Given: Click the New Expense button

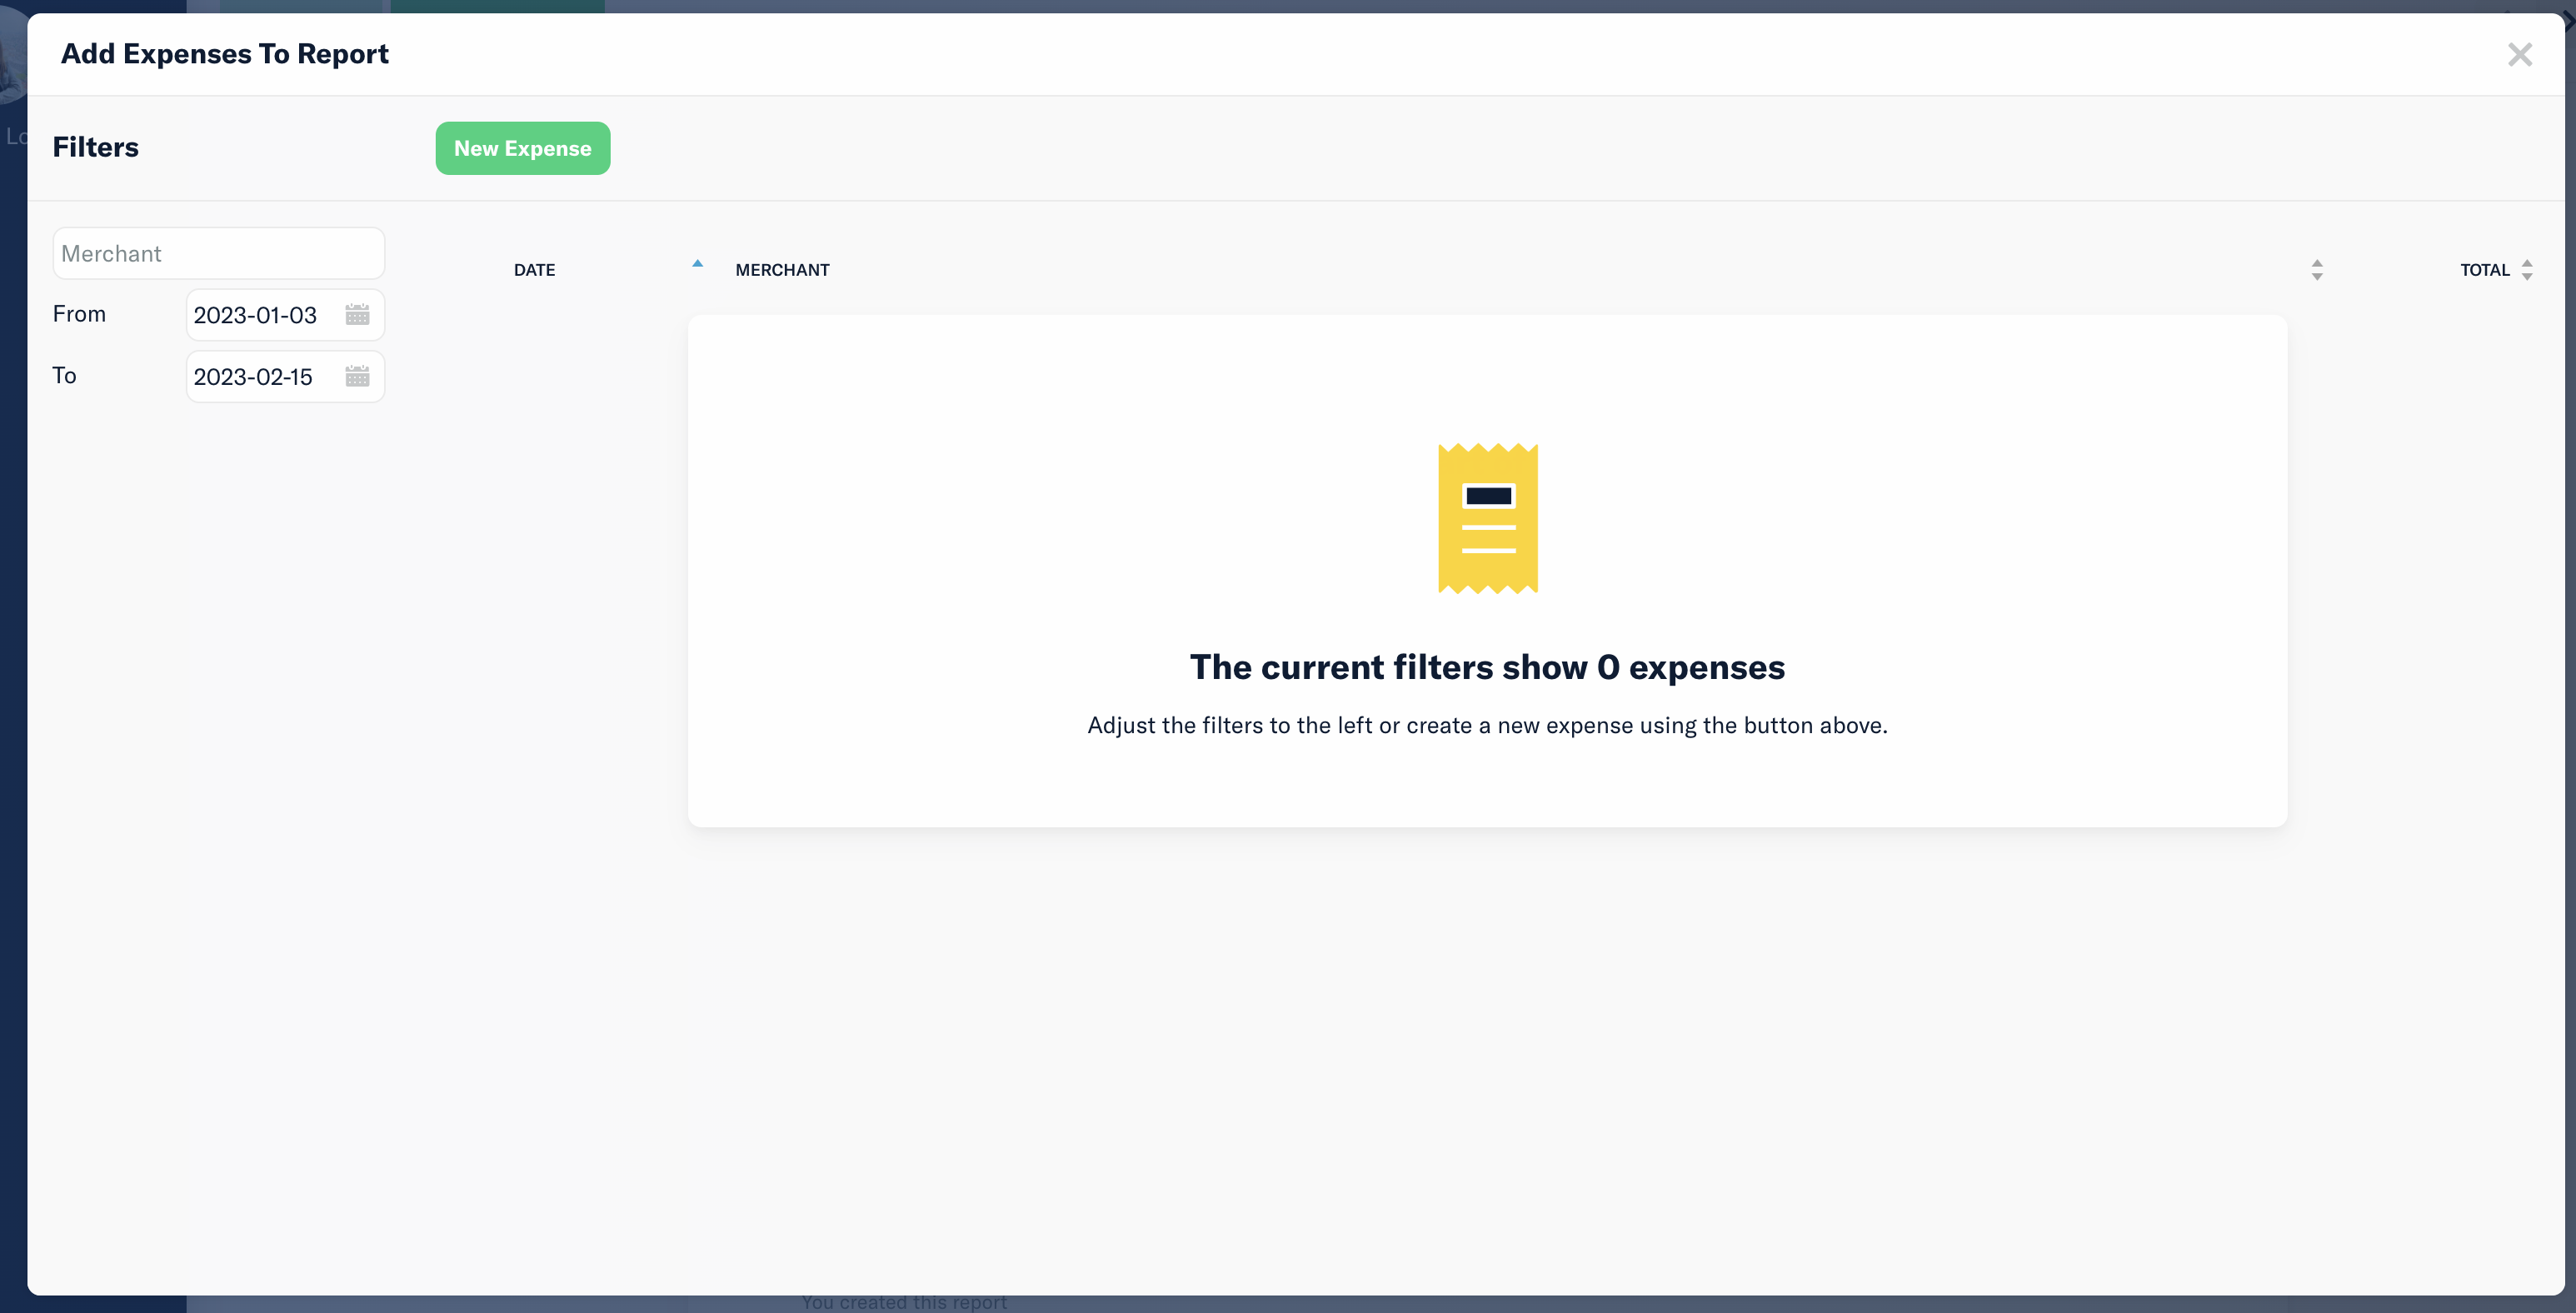Looking at the screenshot, I should tap(522, 148).
